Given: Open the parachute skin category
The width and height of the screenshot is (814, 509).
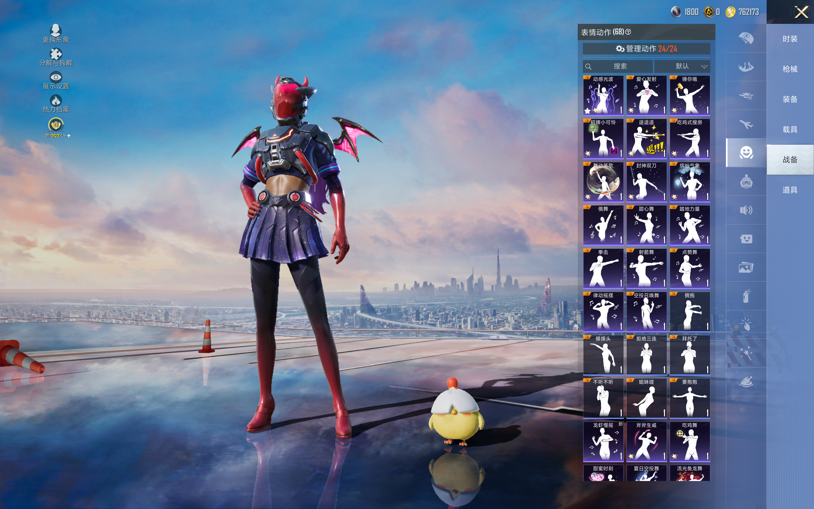Looking at the screenshot, I should pyautogui.click(x=746, y=38).
